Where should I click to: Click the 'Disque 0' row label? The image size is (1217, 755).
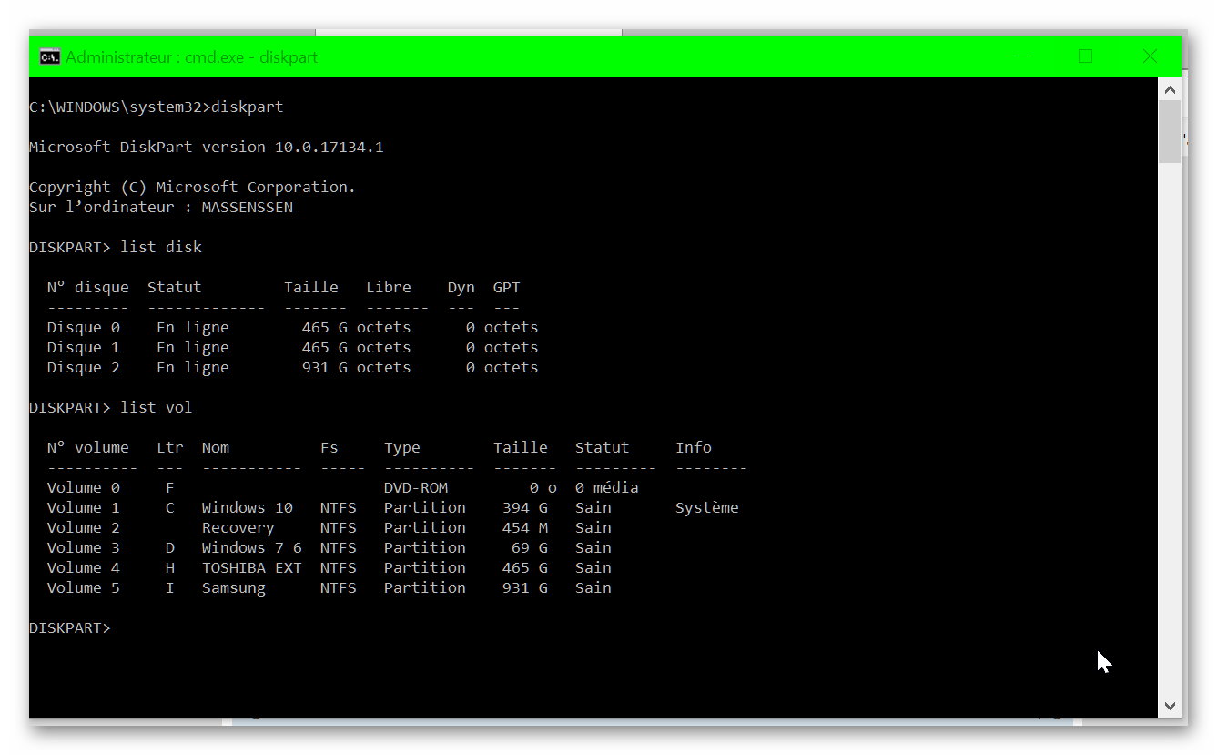pyautogui.click(x=84, y=328)
